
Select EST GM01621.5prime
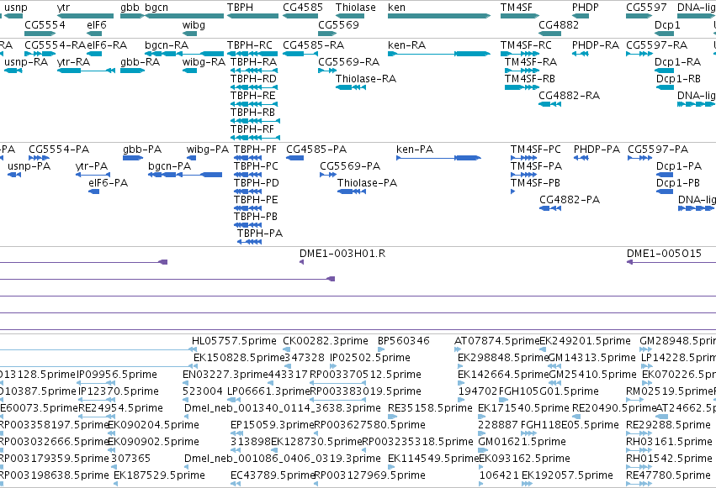(522, 441)
